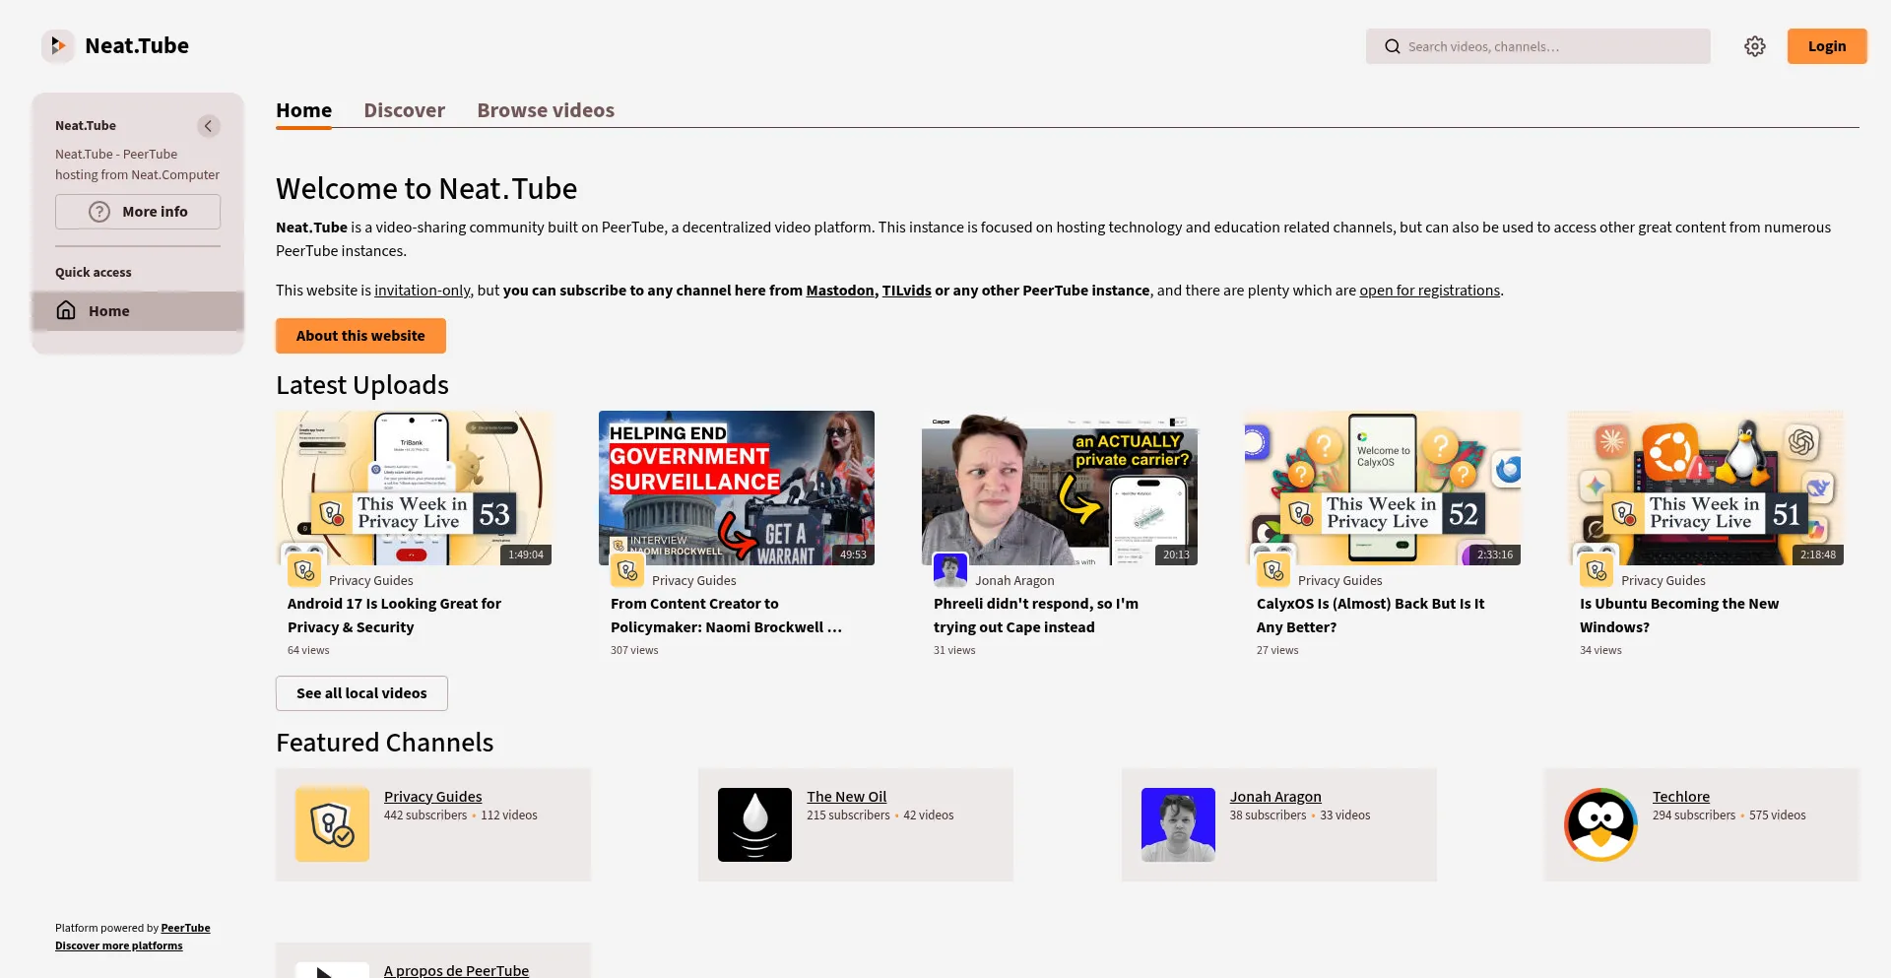Click the Login button
Image resolution: width=1891 pixels, height=978 pixels.
(1827, 46)
